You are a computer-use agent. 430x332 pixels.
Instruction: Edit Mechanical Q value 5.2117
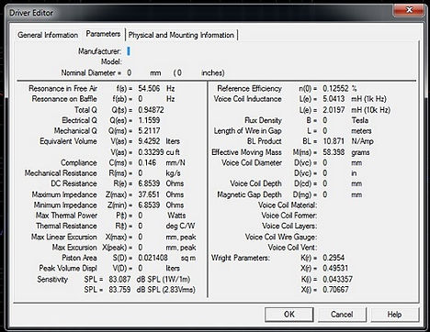(149, 130)
